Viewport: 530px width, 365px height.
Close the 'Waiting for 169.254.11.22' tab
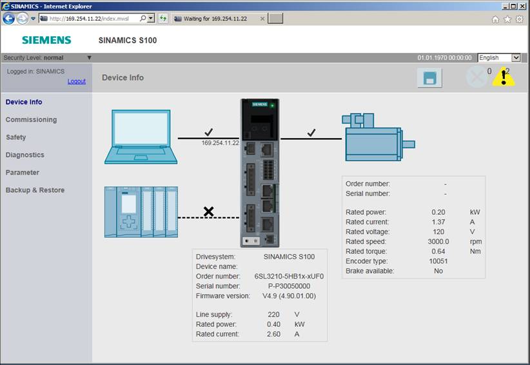(262, 19)
